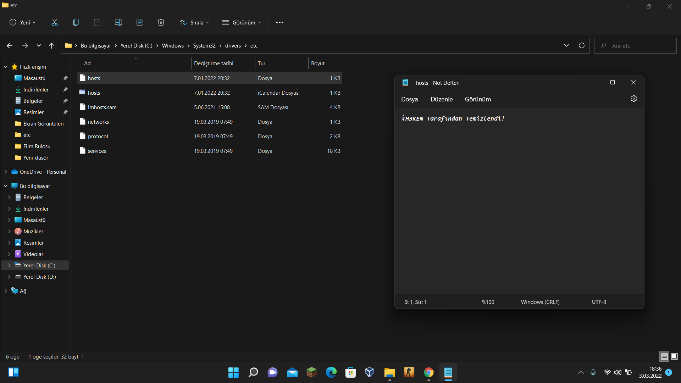Collapse the Hızlı erişim section

coord(6,67)
